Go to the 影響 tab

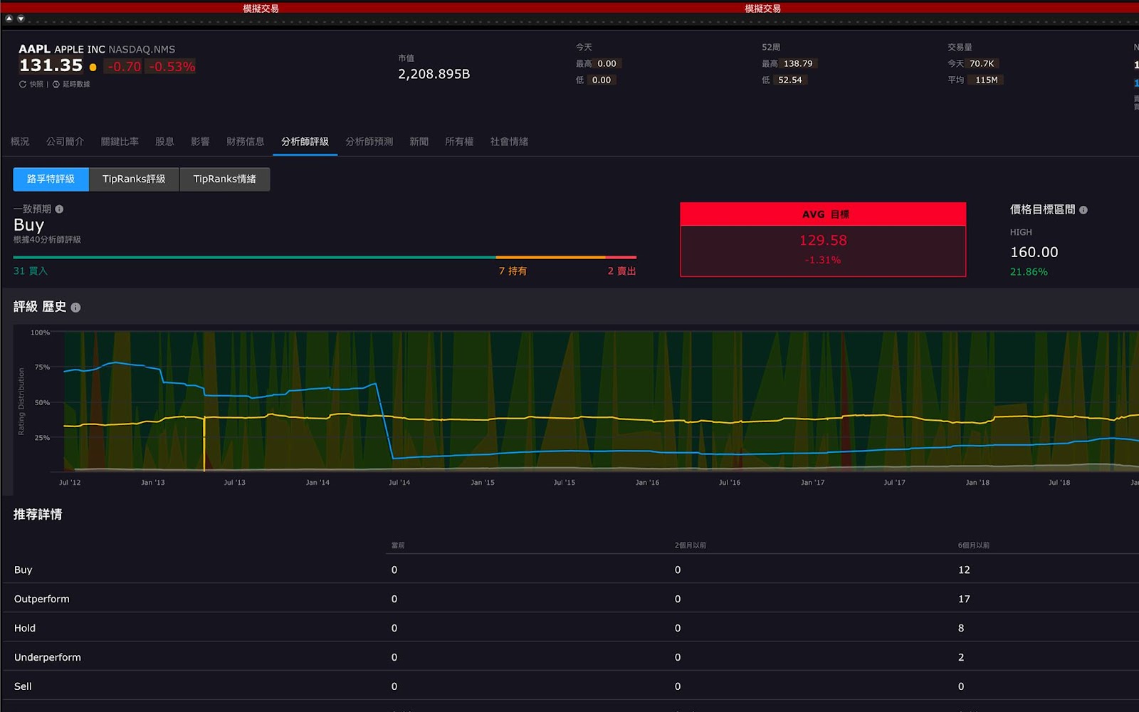pyautogui.click(x=200, y=142)
